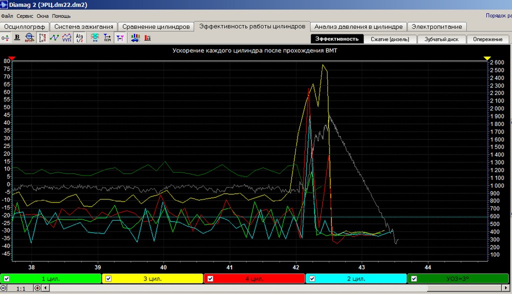Click the cyan 2 цил. legend bar

tap(356, 278)
